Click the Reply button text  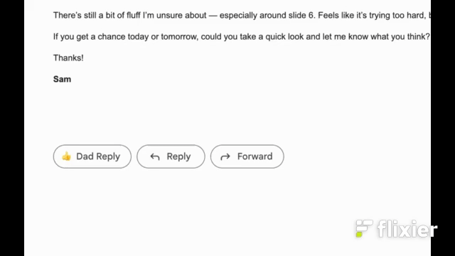tap(178, 156)
